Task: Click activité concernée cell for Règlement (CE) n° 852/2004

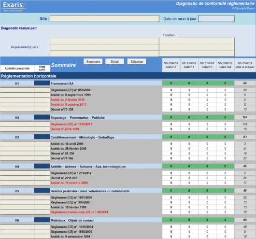Action: 17,90
